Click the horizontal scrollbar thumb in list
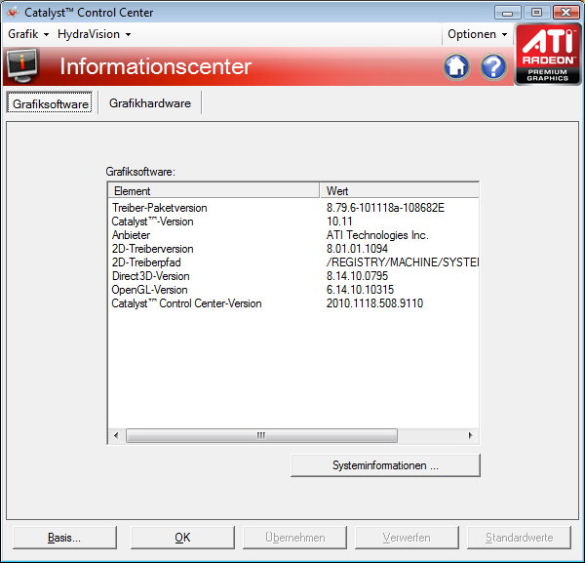Screen dimensions: 585x563 pyautogui.click(x=261, y=435)
